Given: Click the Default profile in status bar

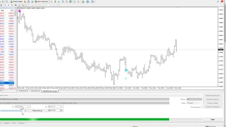Looking at the screenshot, I should pos(135,126).
